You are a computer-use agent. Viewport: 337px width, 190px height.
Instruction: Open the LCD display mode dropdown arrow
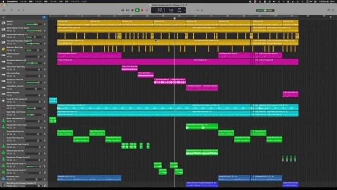(x=185, y=10)
